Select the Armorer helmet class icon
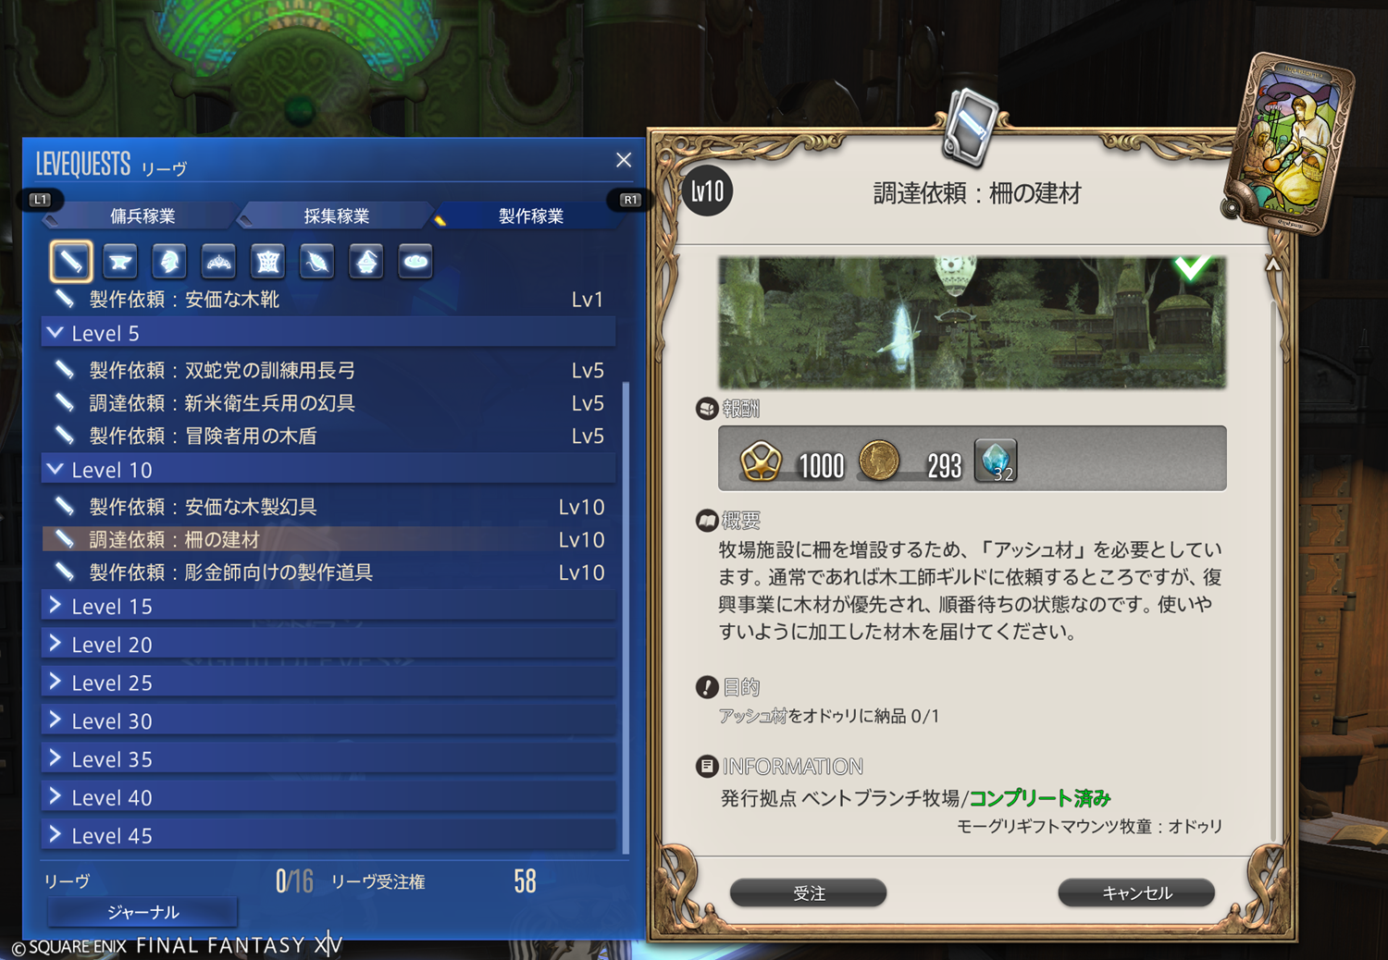Screen dimensions: 1388x960 169,261
